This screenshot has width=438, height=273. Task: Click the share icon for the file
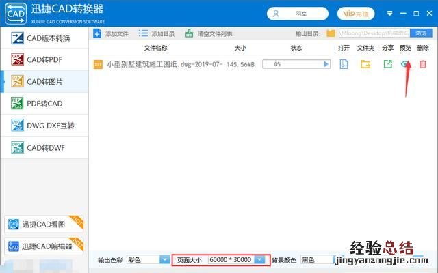coord(387,64)
